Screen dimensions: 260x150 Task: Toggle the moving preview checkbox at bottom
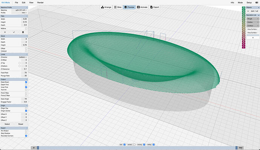(x=144, y=144)
